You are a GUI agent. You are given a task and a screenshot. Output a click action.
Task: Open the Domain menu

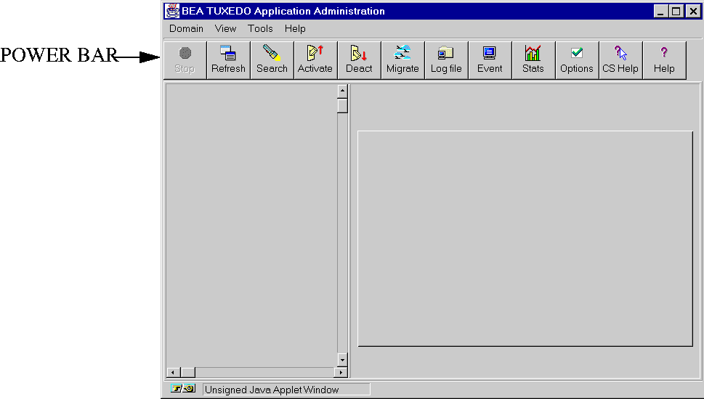186,29
